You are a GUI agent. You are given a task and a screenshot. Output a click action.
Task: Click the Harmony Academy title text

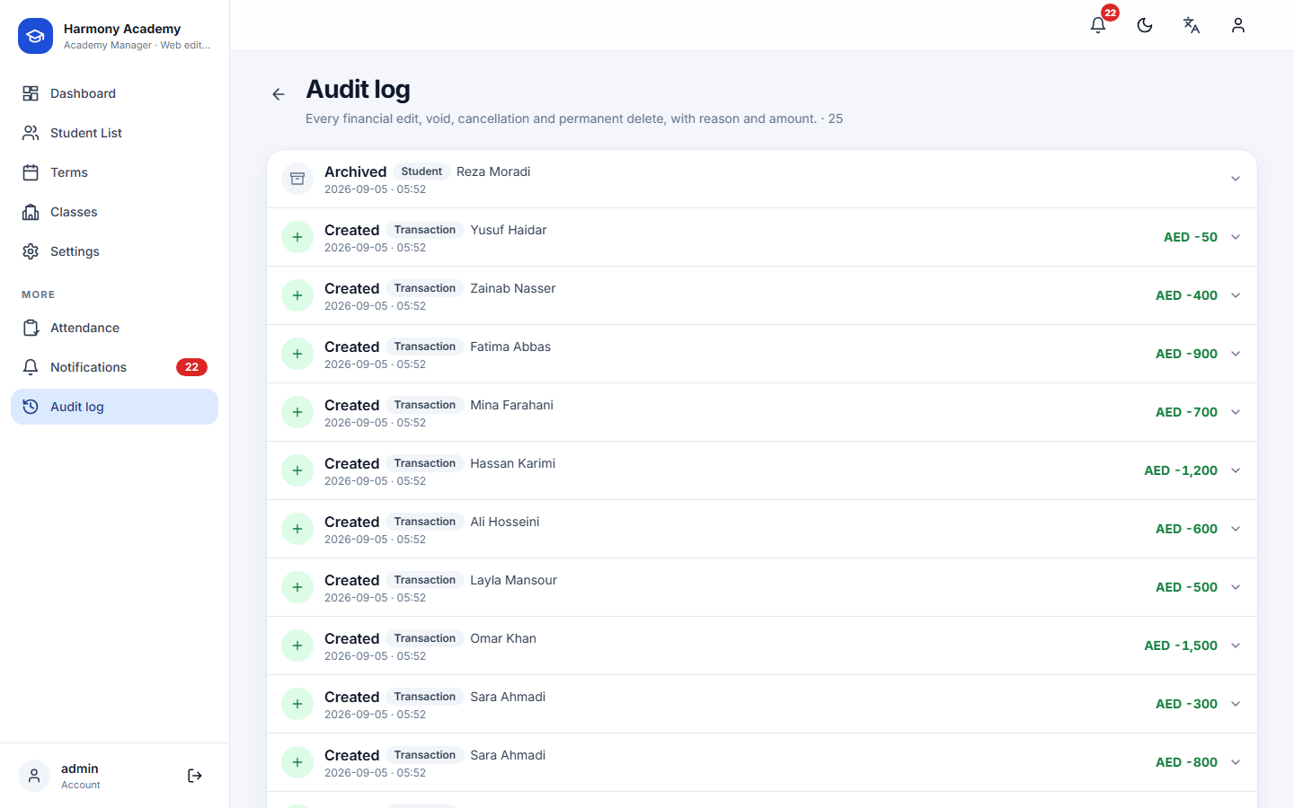122,29
